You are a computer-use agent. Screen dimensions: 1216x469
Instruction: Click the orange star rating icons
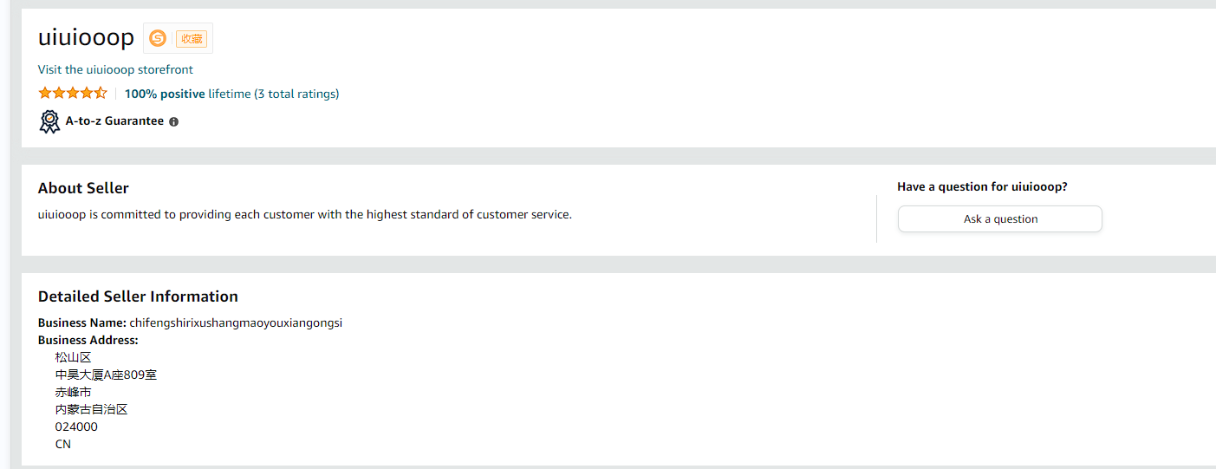(x=73, y=94)
